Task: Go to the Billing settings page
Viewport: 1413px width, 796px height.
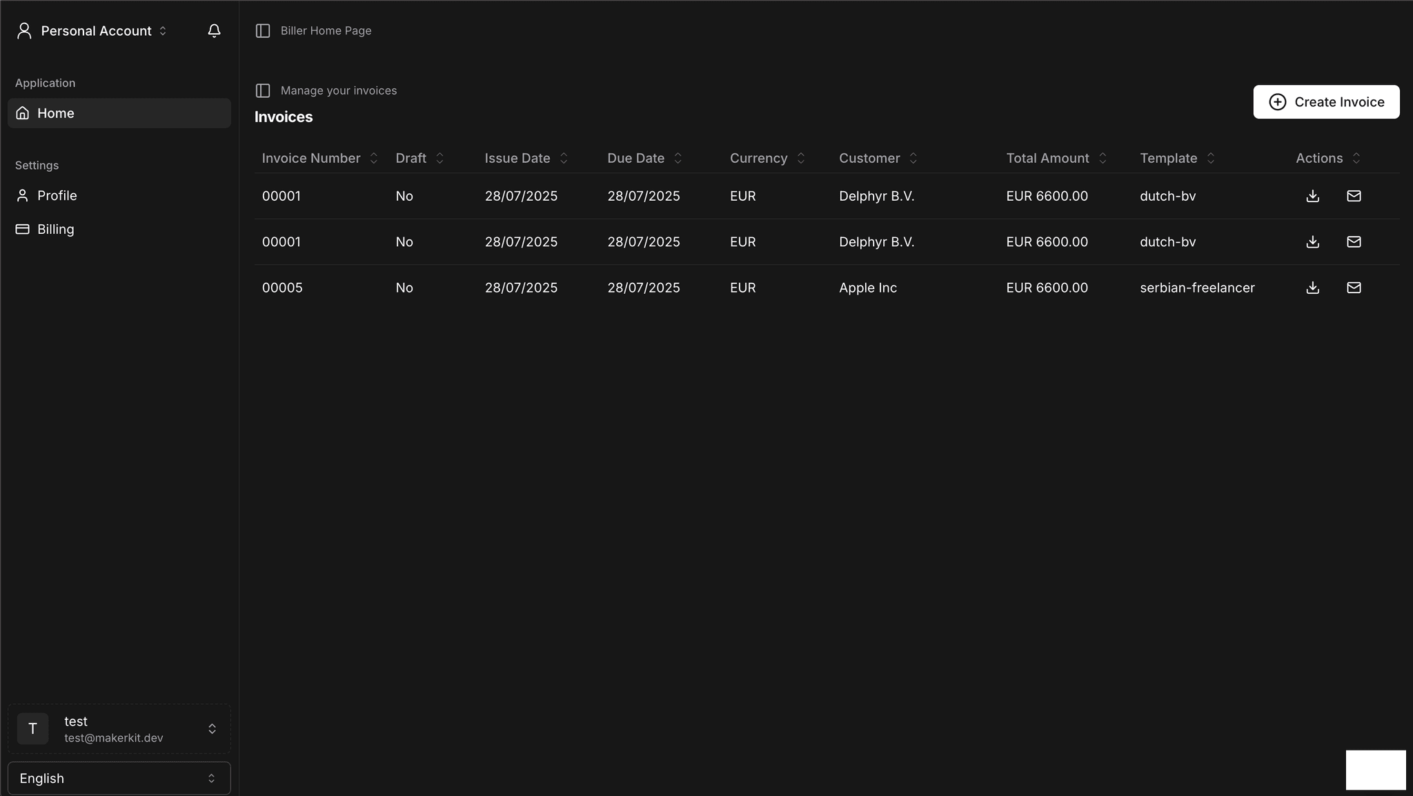Action: (55, 229)
